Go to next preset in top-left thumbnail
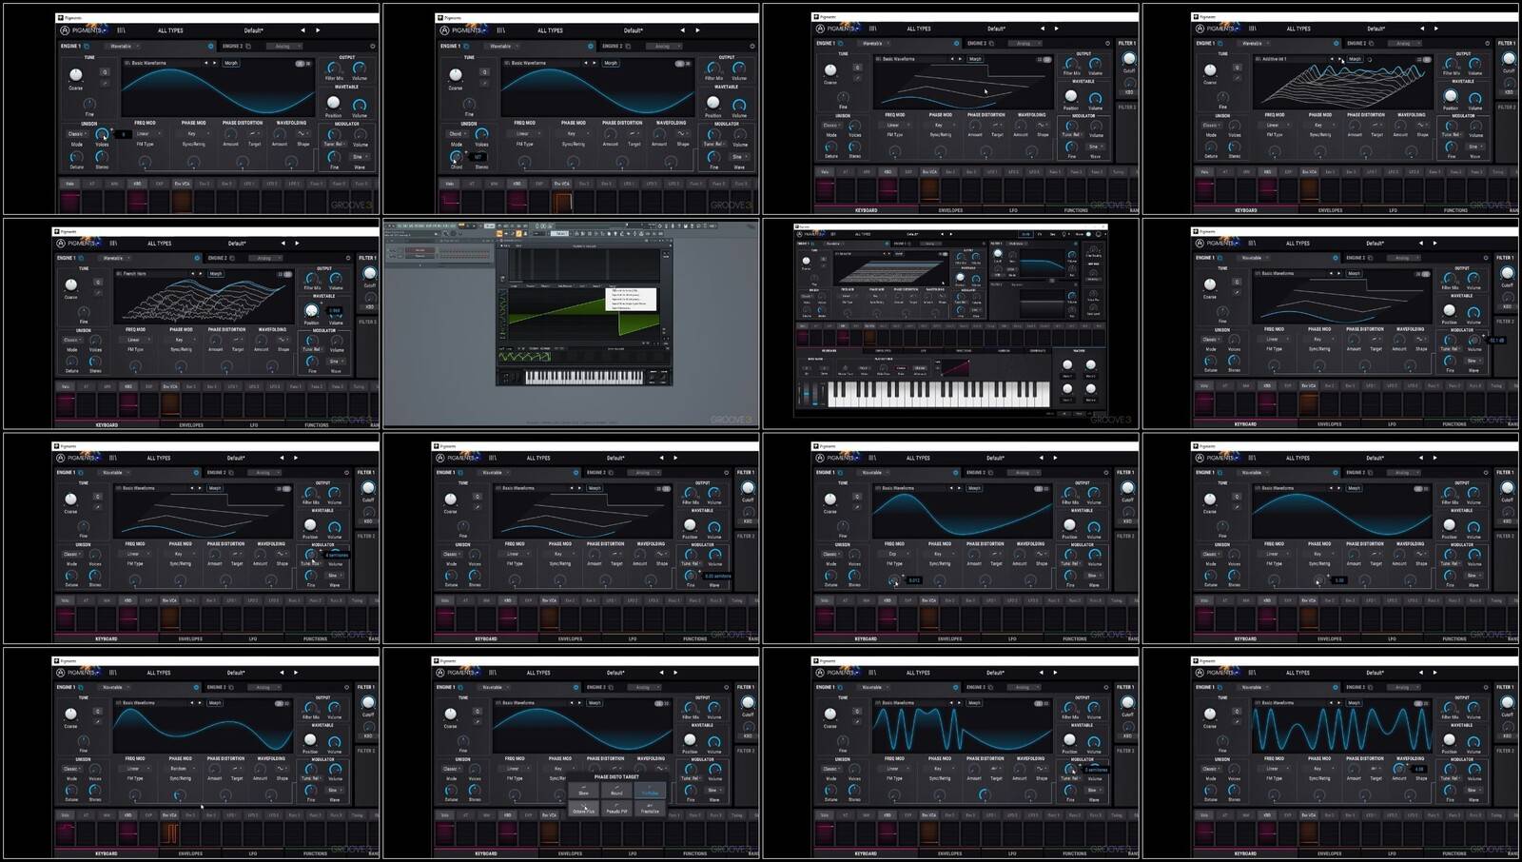 (318, 30)
